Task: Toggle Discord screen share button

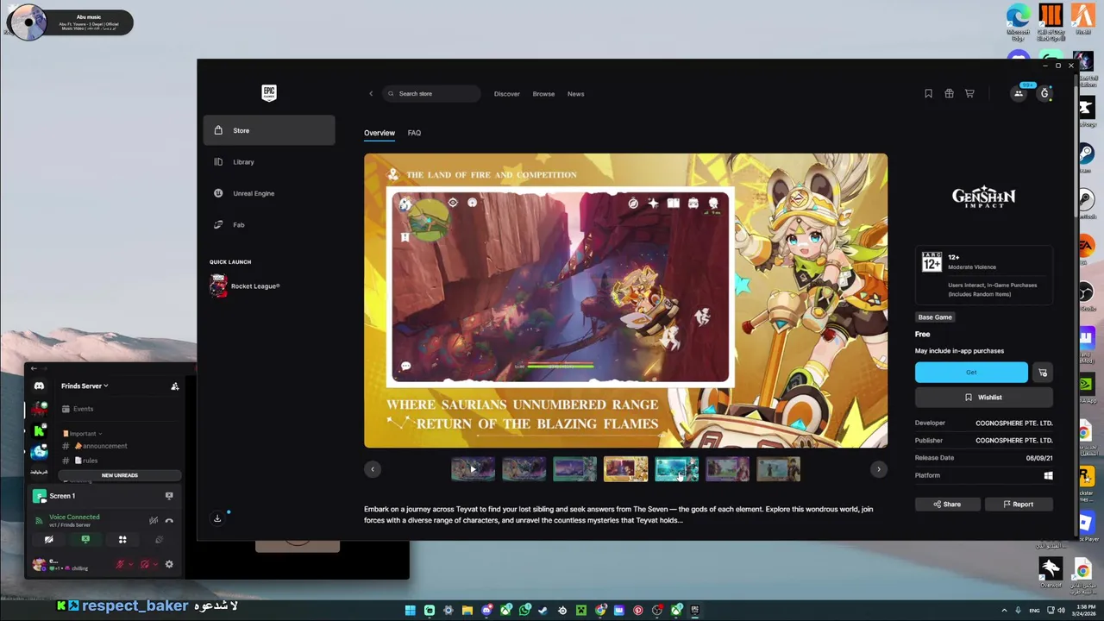Action: [85, 539]
